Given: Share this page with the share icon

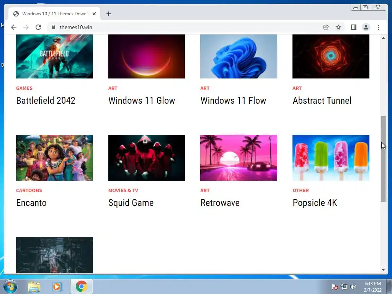Looking at the screenshot, I should click(326, 27).
